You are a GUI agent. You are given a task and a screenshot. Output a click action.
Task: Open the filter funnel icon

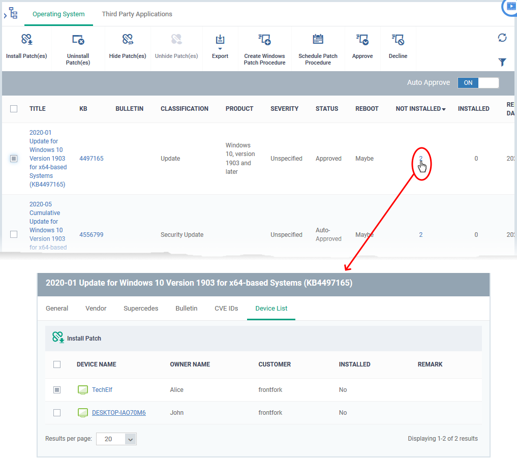pos(502,62)
